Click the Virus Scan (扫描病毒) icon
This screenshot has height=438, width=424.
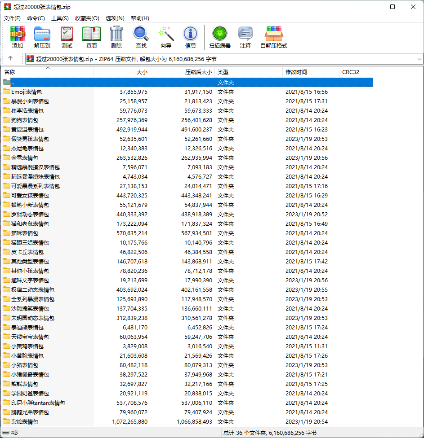[220, 37]
